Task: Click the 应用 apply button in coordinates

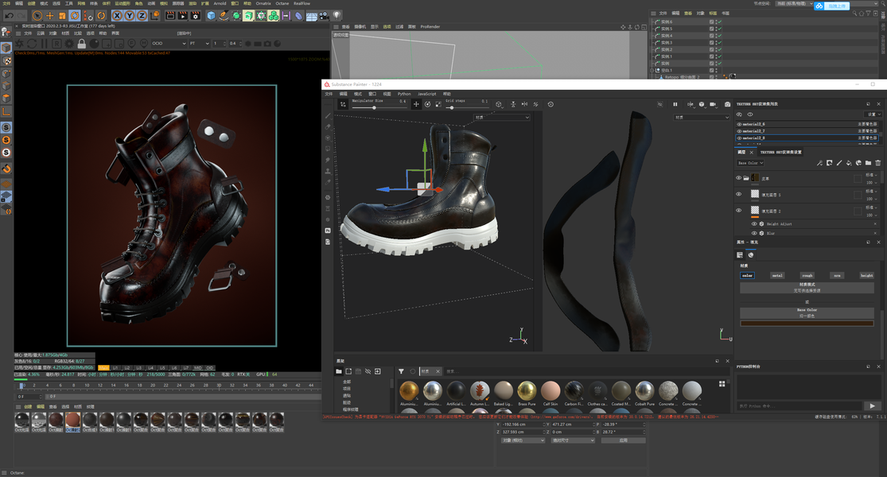Action: [623, 440]
